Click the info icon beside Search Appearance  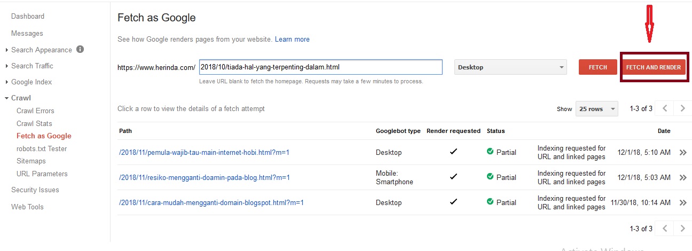(x=80, y=50)
